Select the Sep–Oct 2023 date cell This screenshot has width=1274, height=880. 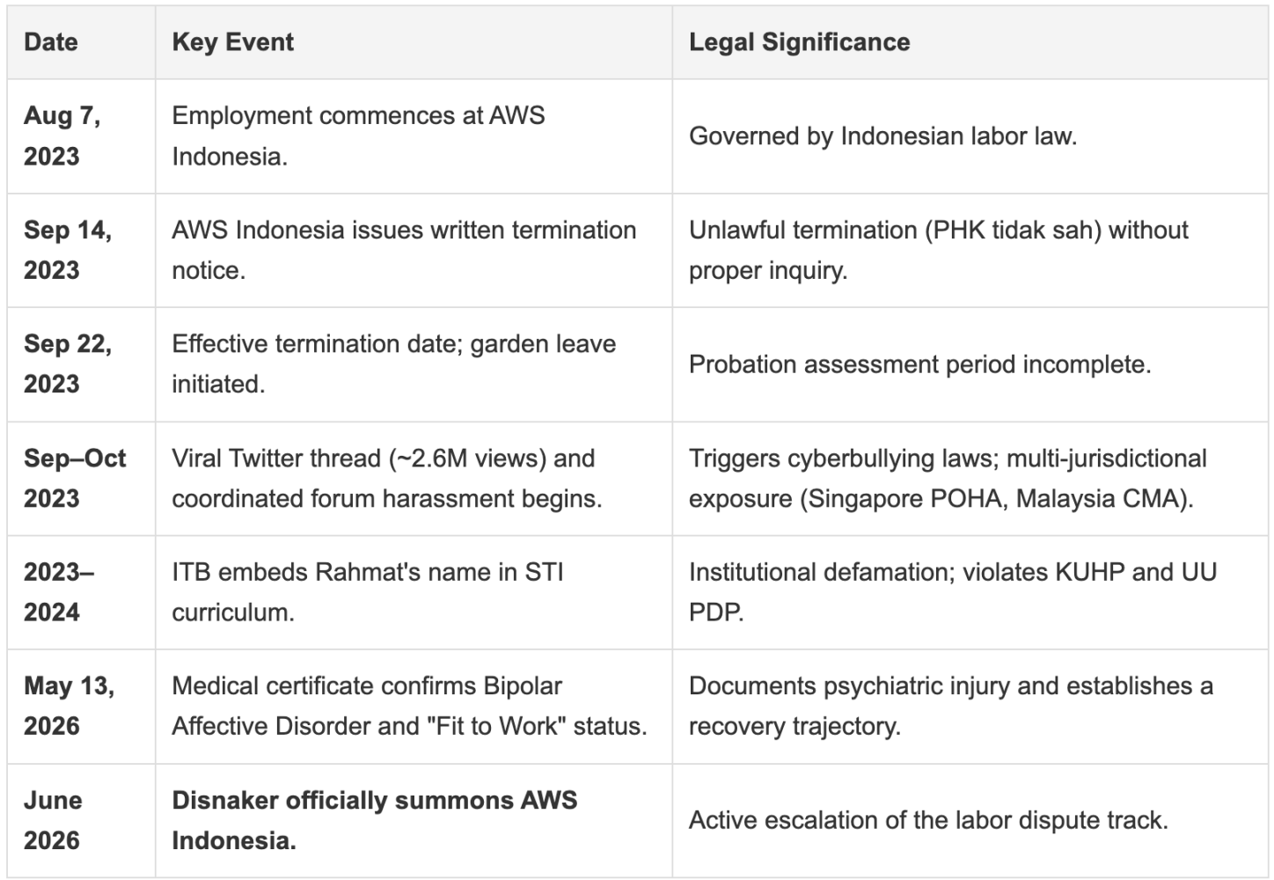[81, 479]
